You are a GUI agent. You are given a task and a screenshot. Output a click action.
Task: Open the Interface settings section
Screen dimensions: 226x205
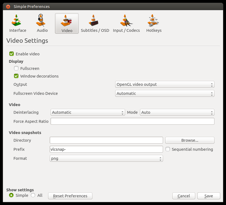pyautogui.click(x=17, y=23)
